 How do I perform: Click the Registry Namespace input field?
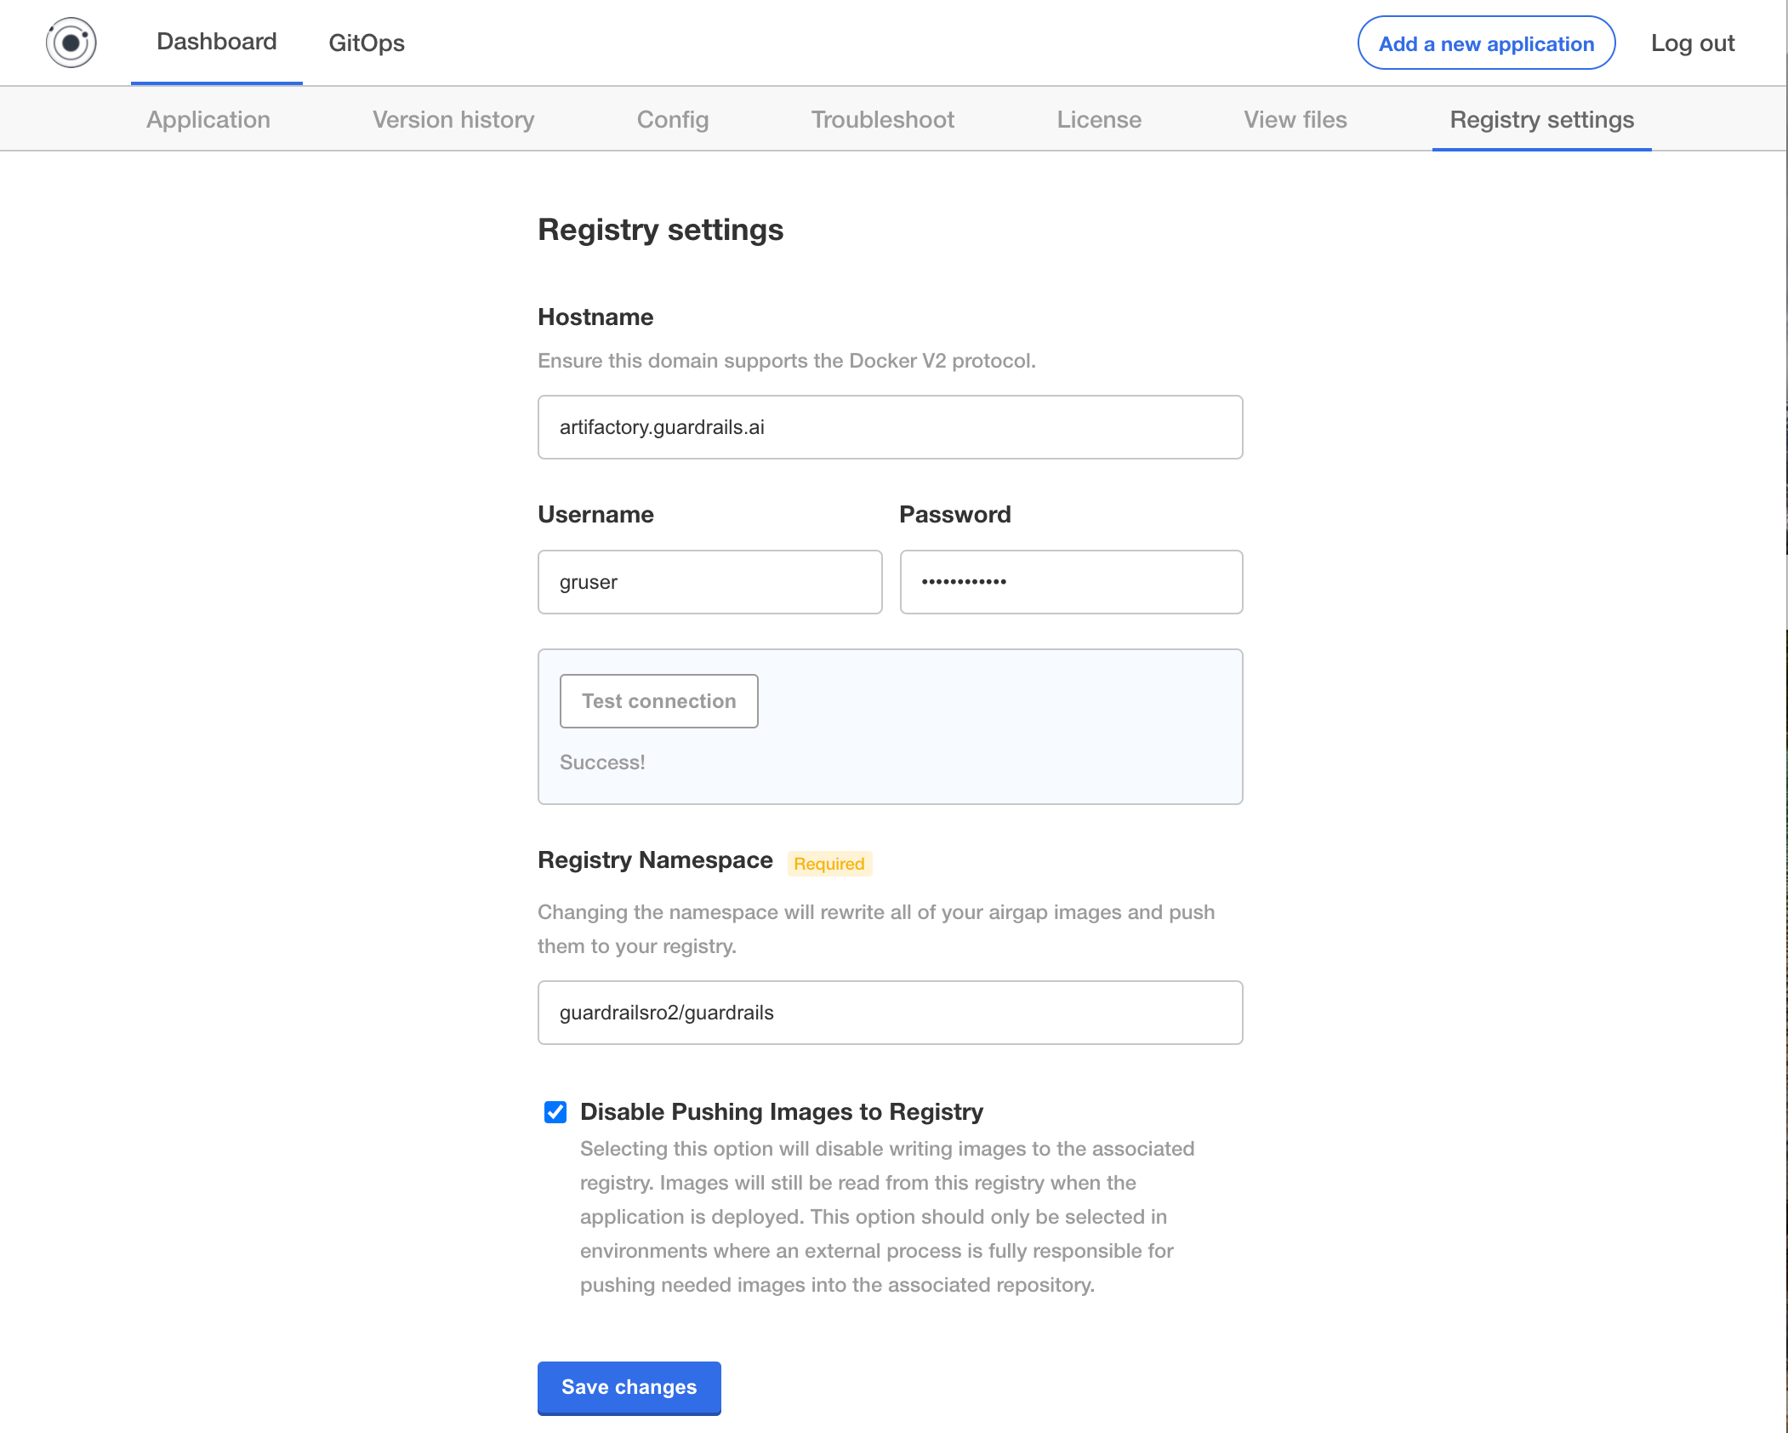(891, 1012)
